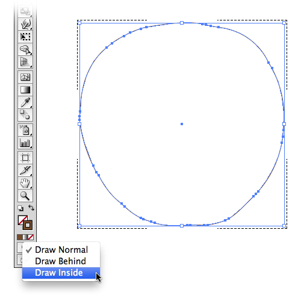
Task: Select the Perspective Grid tool
Action: 25,62
